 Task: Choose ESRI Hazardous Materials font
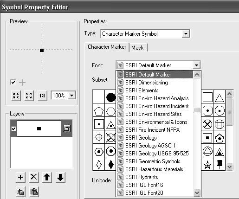coord(155,169)
